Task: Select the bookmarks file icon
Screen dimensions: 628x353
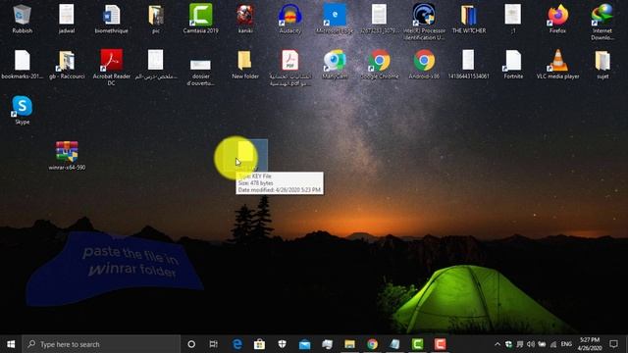Action: click(x=22, y=61)
